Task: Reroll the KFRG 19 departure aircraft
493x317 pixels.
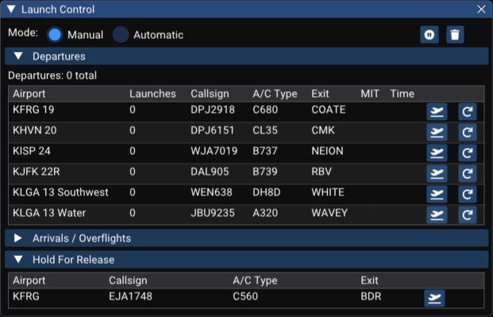Action: click(x=468, y=111)
